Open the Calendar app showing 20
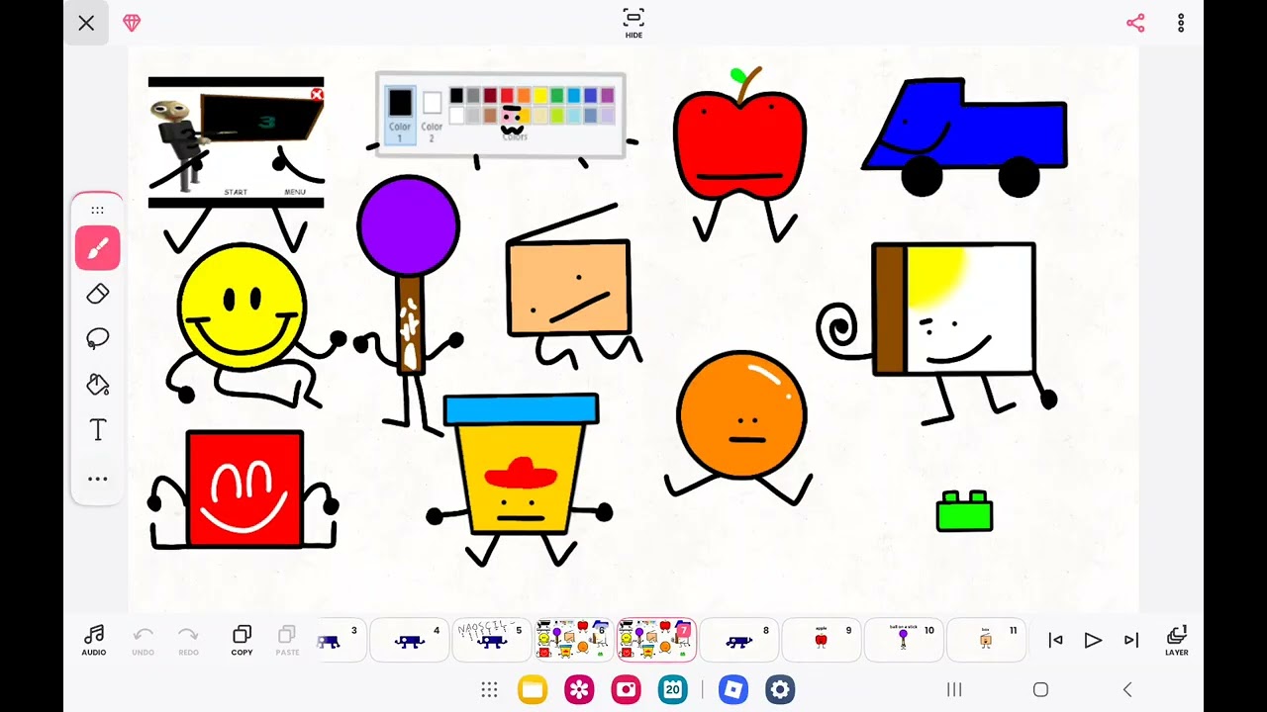The width and height of the screenshot is (1267, 712). point(673,689)
